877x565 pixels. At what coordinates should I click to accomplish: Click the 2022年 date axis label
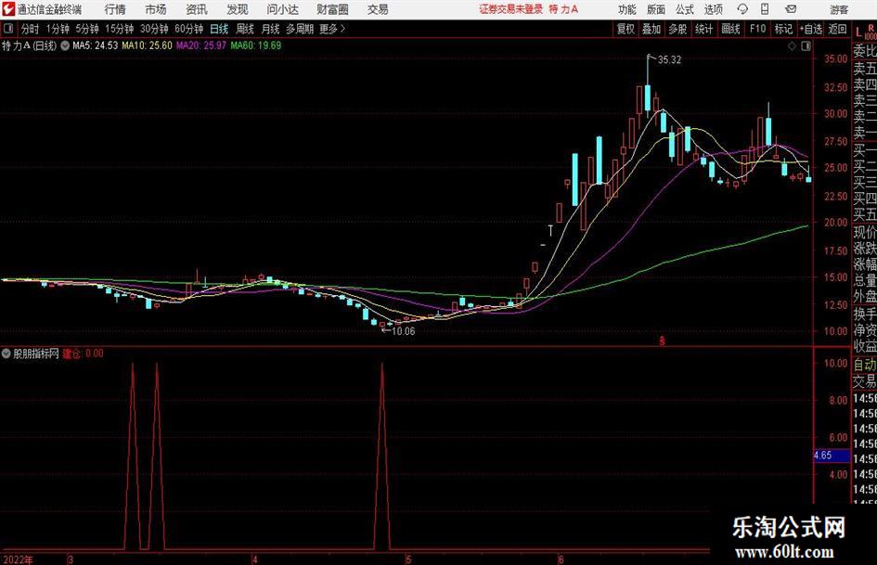[18, 559]
